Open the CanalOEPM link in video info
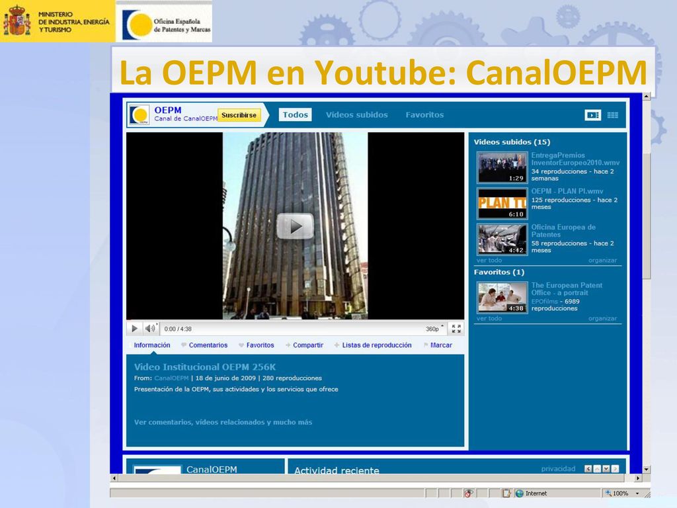 171,378
